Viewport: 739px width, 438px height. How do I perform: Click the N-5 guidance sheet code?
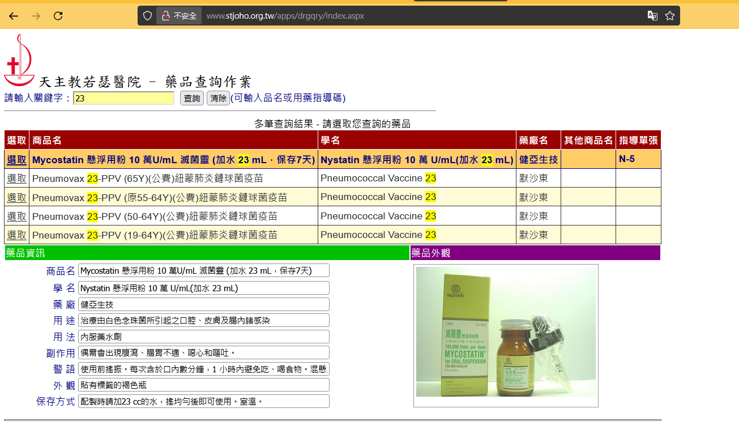pyautogui.click(x=627, y=159)
